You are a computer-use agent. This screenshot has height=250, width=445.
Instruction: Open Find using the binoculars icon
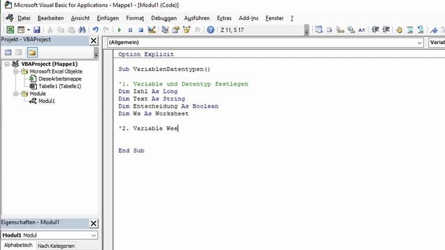point(82,29)
